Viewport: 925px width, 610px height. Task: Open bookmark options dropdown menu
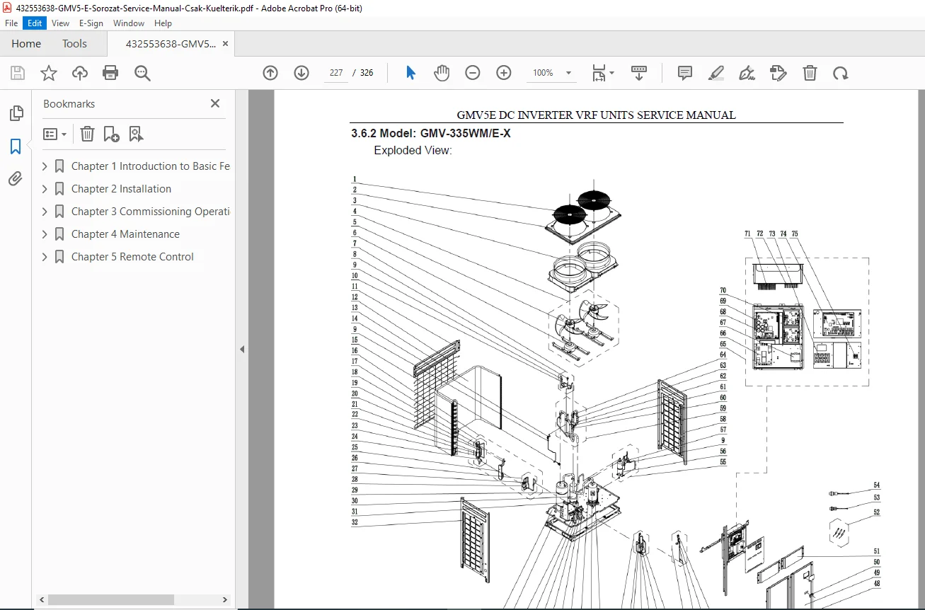[x=54, y=134]
